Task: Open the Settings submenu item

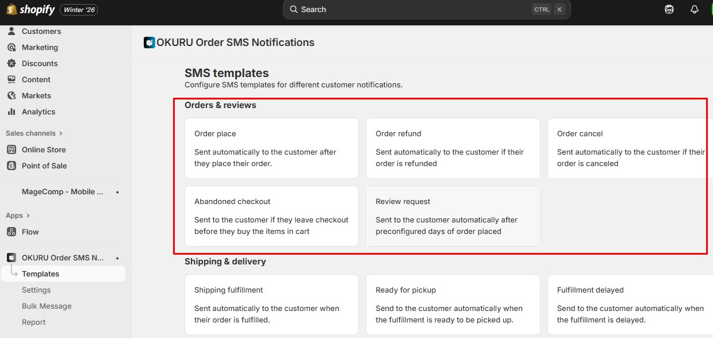Action: coord(36,290)
